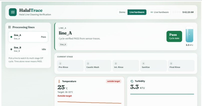Select stage 5 Final Rinse
This screenshot has height=106, width=202.
(181, 66)
